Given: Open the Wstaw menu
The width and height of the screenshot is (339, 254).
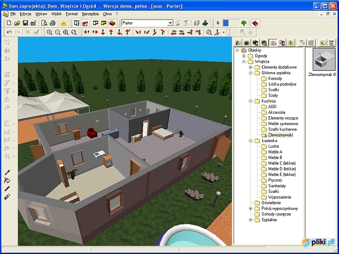Looking at the screenshot, I should (41, 14).
